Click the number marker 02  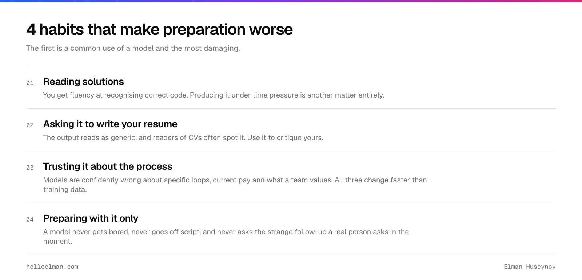coord(30,125)
